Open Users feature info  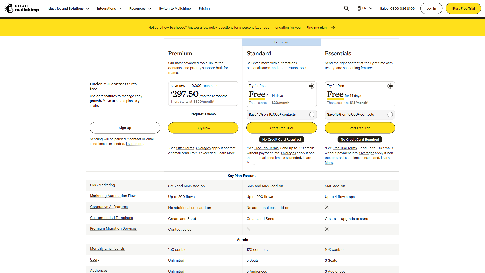[95, 260]
